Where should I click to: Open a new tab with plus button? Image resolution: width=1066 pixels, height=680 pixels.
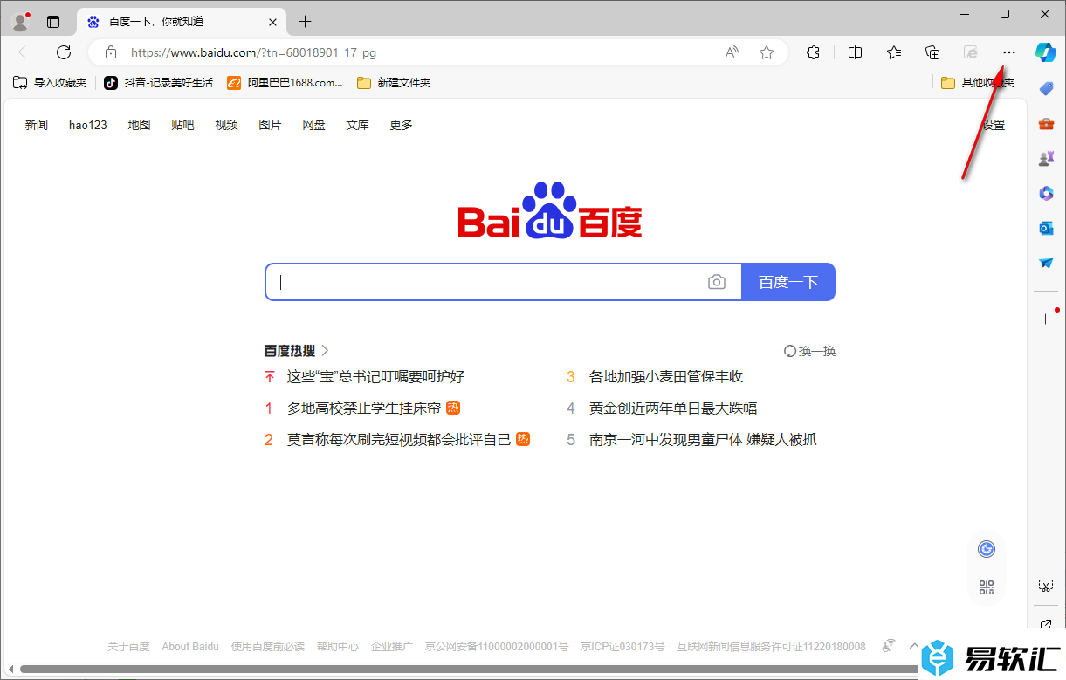coord(305,22)
